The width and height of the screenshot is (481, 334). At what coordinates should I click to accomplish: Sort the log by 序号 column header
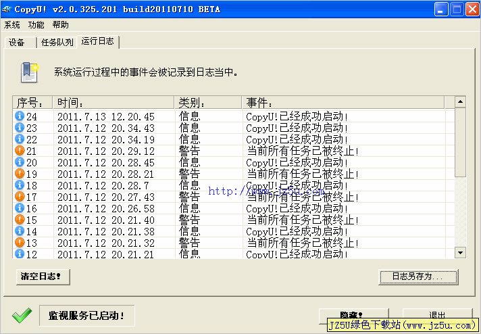point(33,103)
